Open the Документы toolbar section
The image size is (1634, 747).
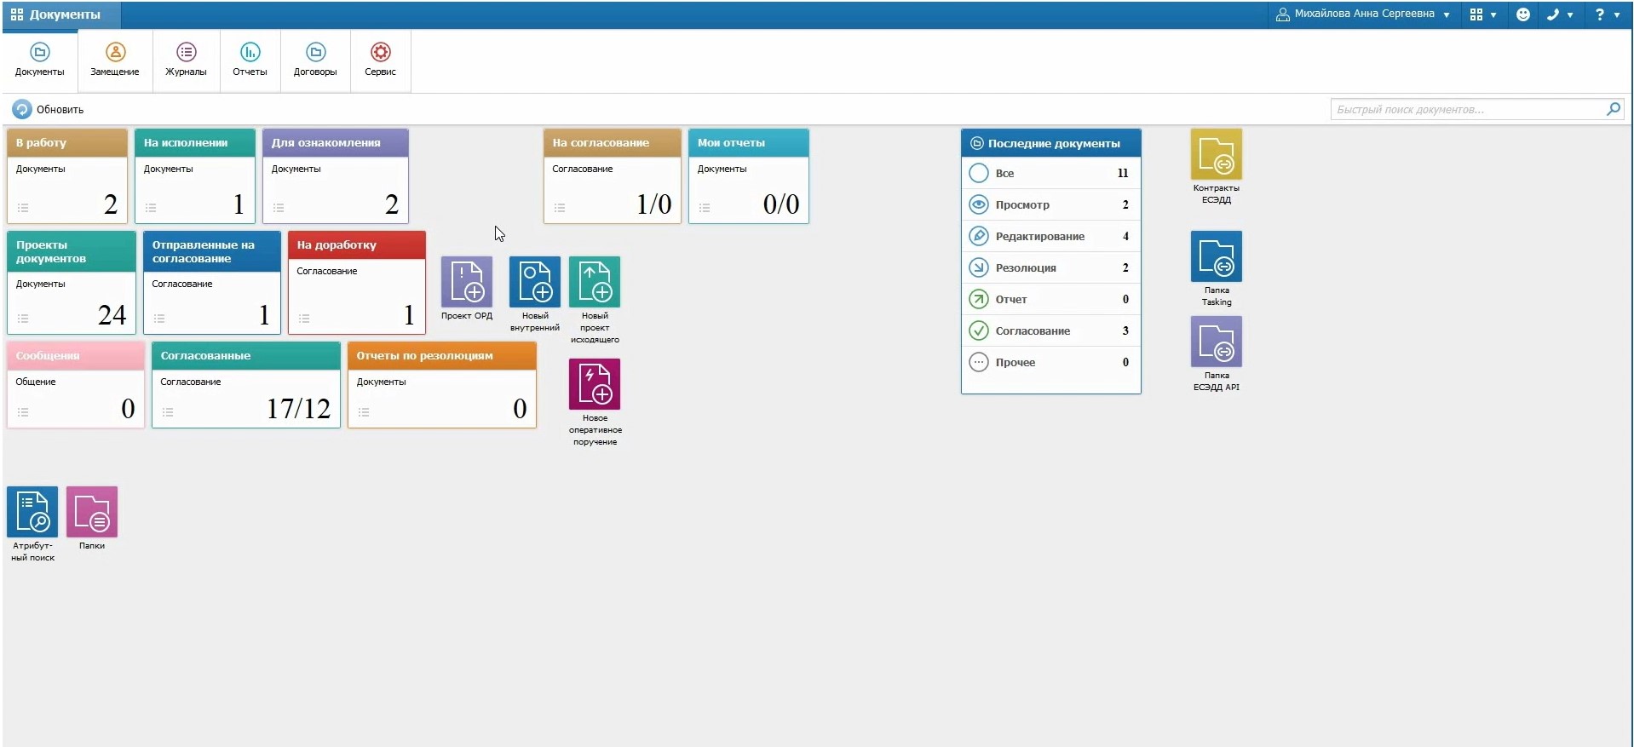point(40,60)
